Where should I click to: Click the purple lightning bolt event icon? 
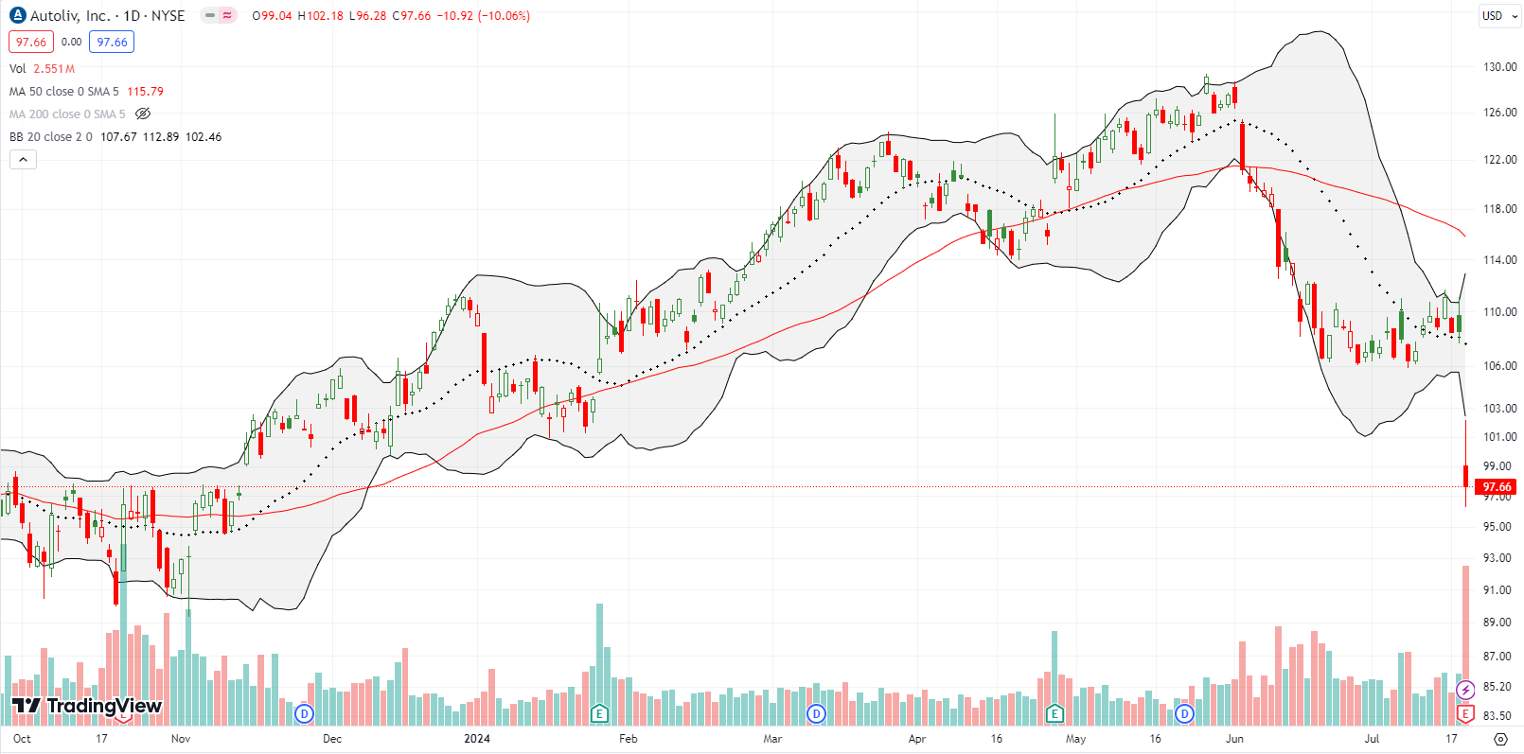coord(1465,690)
